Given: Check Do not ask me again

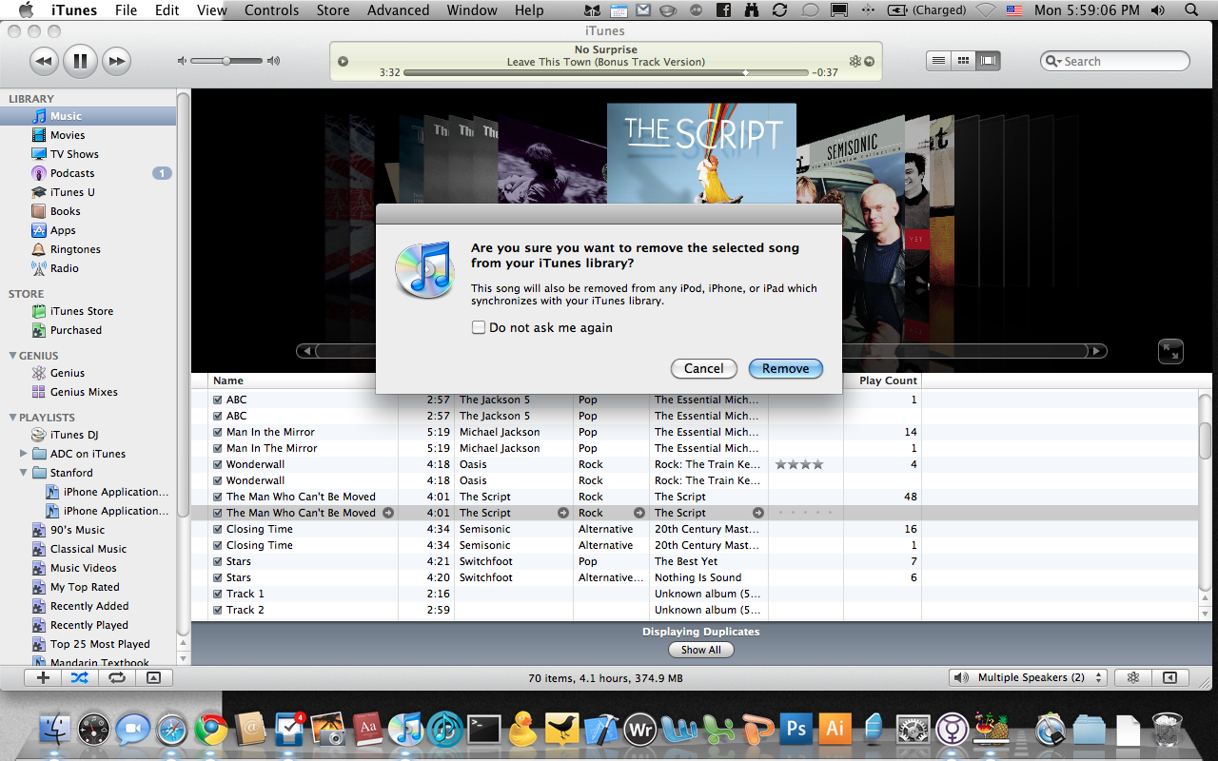Looking at the screenshot, I should (479, 327).
